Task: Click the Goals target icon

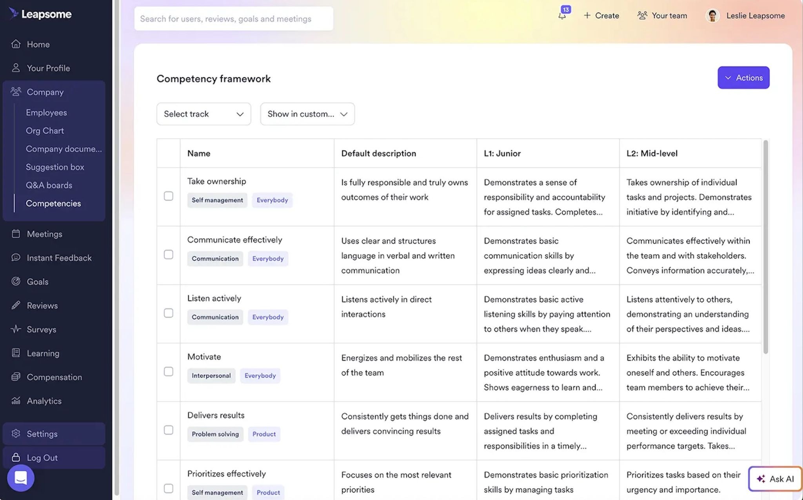Action: click(x=16, y=281)
